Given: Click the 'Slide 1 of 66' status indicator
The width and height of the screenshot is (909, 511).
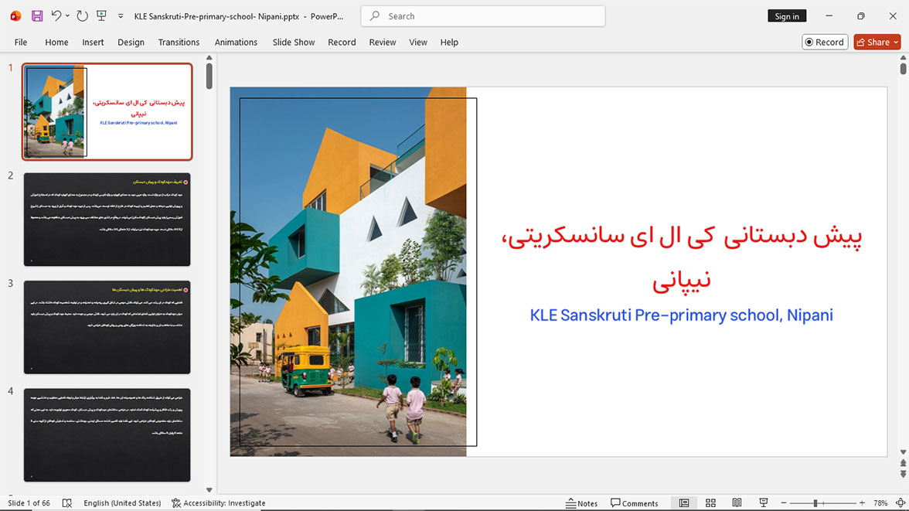Looking at the screenshot, I should (x=29, y=502).
